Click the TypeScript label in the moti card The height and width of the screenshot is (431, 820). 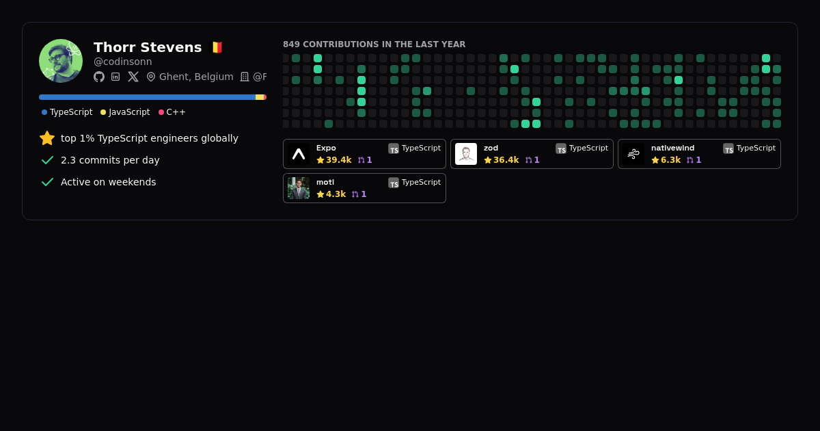point(421,182)
